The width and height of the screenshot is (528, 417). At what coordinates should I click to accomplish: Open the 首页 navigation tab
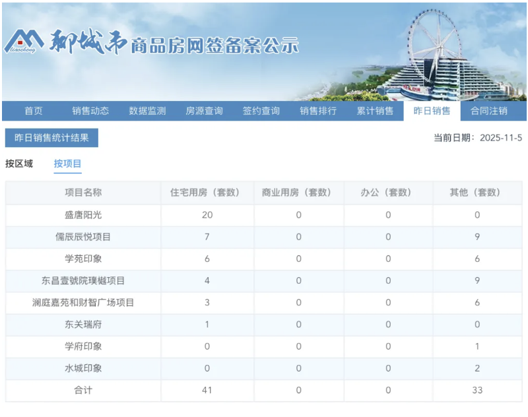(34, 111)
